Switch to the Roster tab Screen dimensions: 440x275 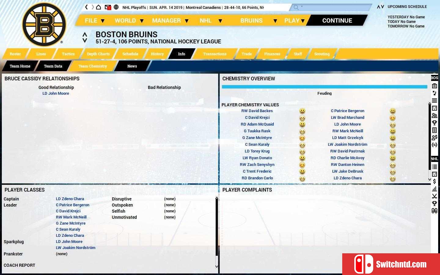click(15, 54)
